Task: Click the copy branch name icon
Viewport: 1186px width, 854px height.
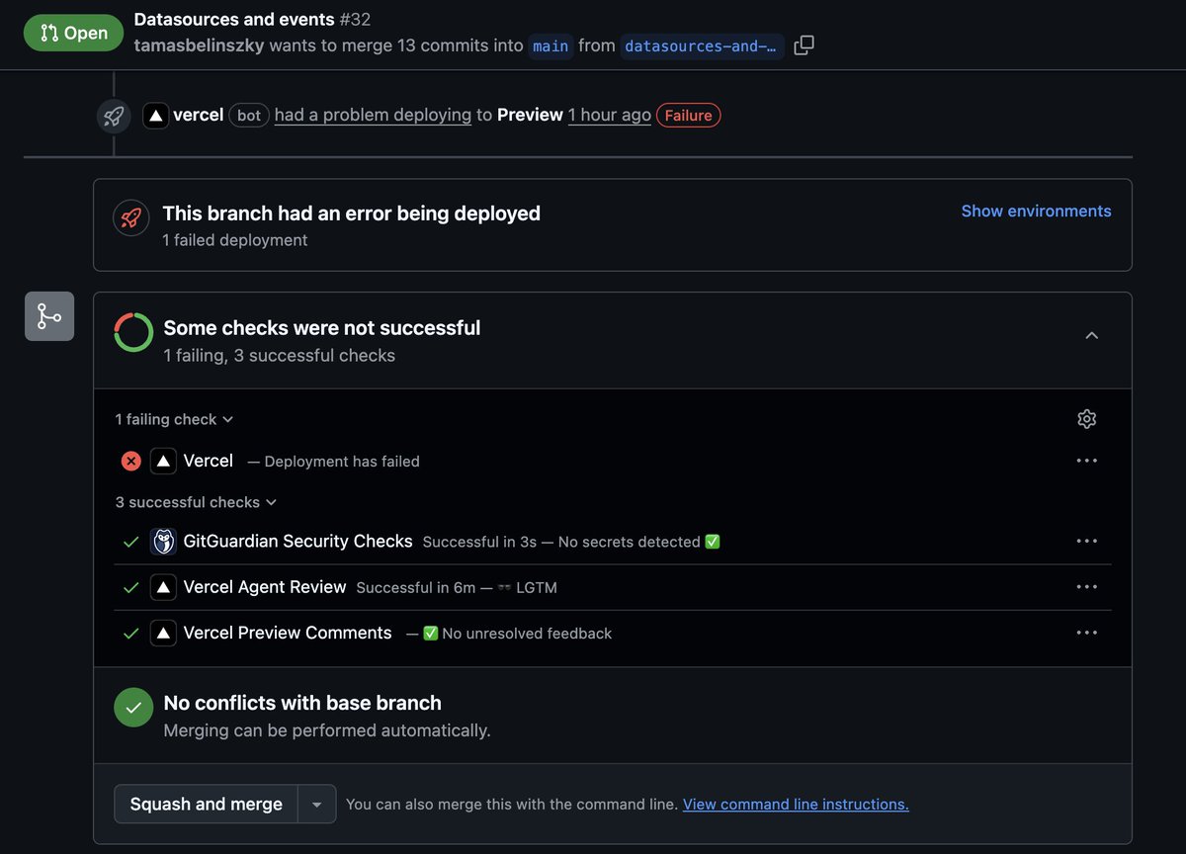Action: (x=803, y=43)
